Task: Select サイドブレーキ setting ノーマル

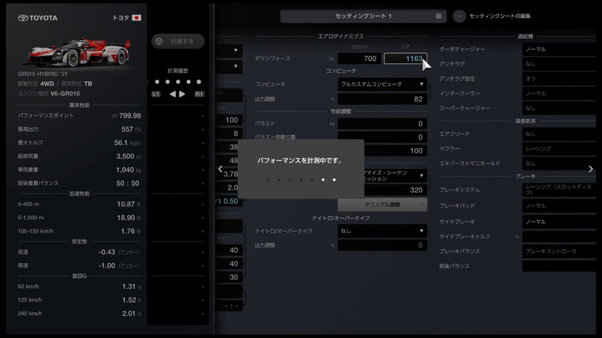Action: pyautogui.click(x=559, y=222)
